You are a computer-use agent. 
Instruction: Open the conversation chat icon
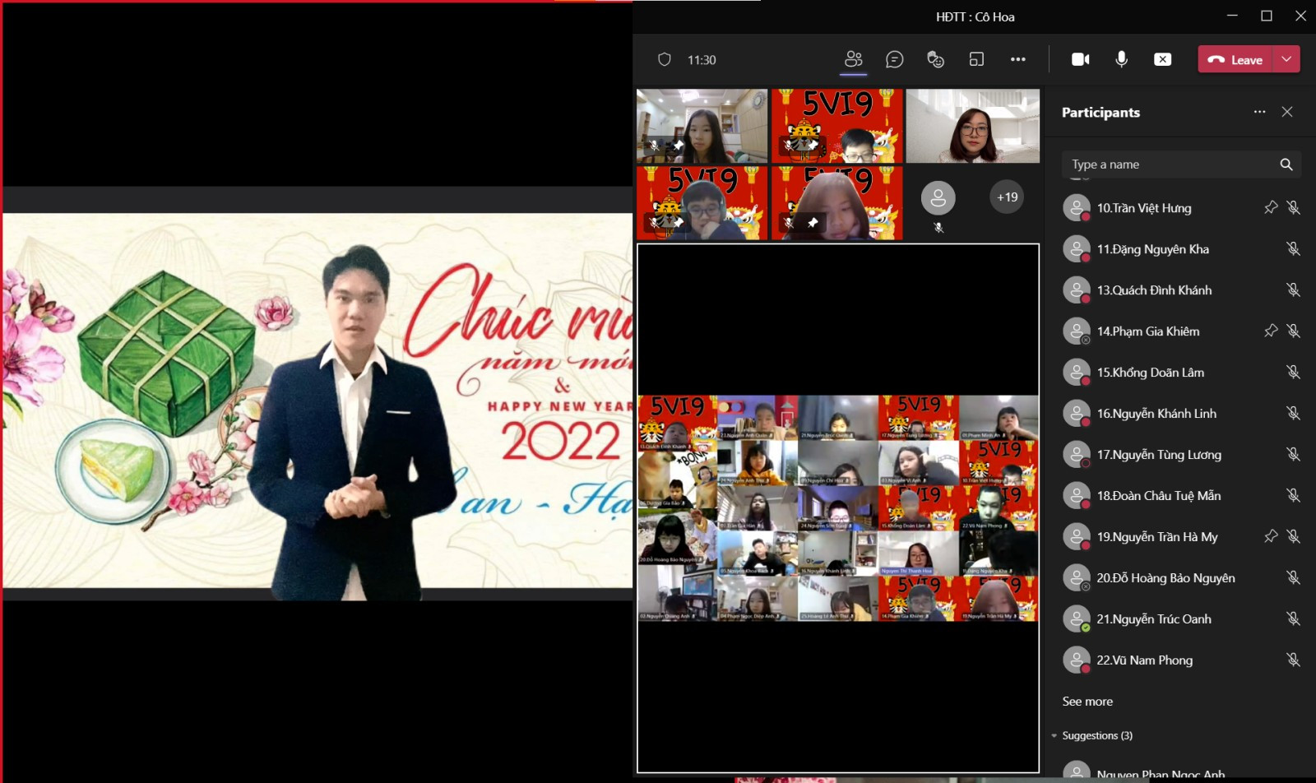[x=894, y=59]
